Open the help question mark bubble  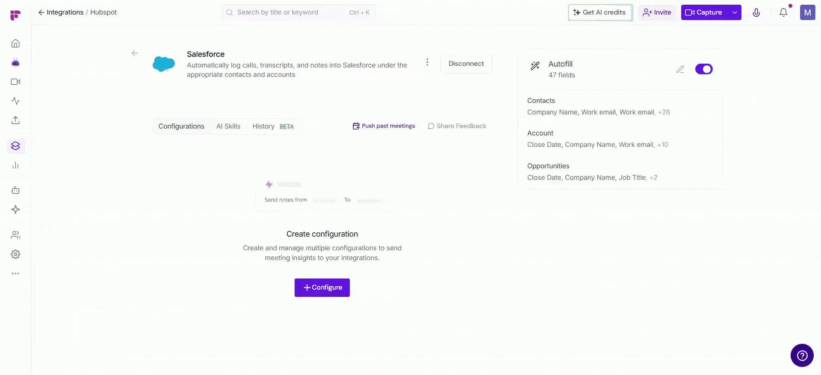(x=802, y=355)
